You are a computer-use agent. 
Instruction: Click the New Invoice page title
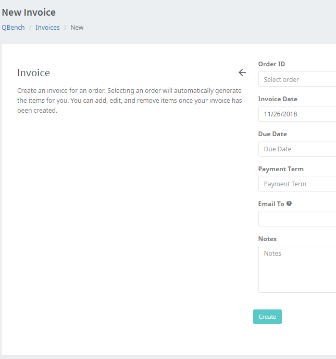coord(29,12)
